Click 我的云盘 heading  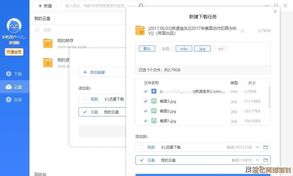(42, 18)
